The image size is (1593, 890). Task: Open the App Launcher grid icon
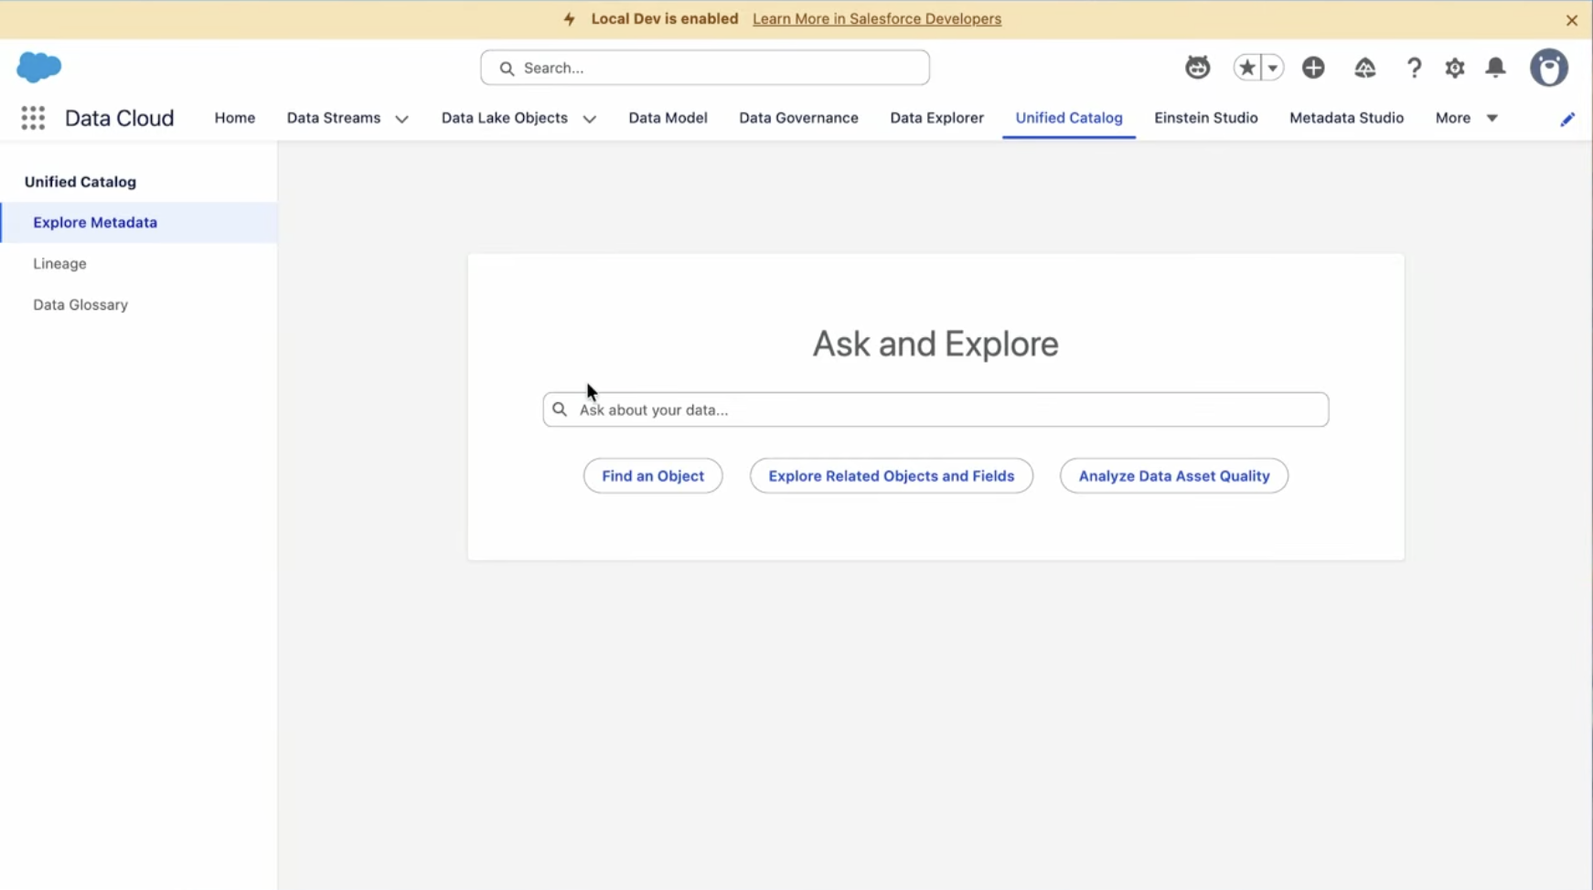[33, 118]
